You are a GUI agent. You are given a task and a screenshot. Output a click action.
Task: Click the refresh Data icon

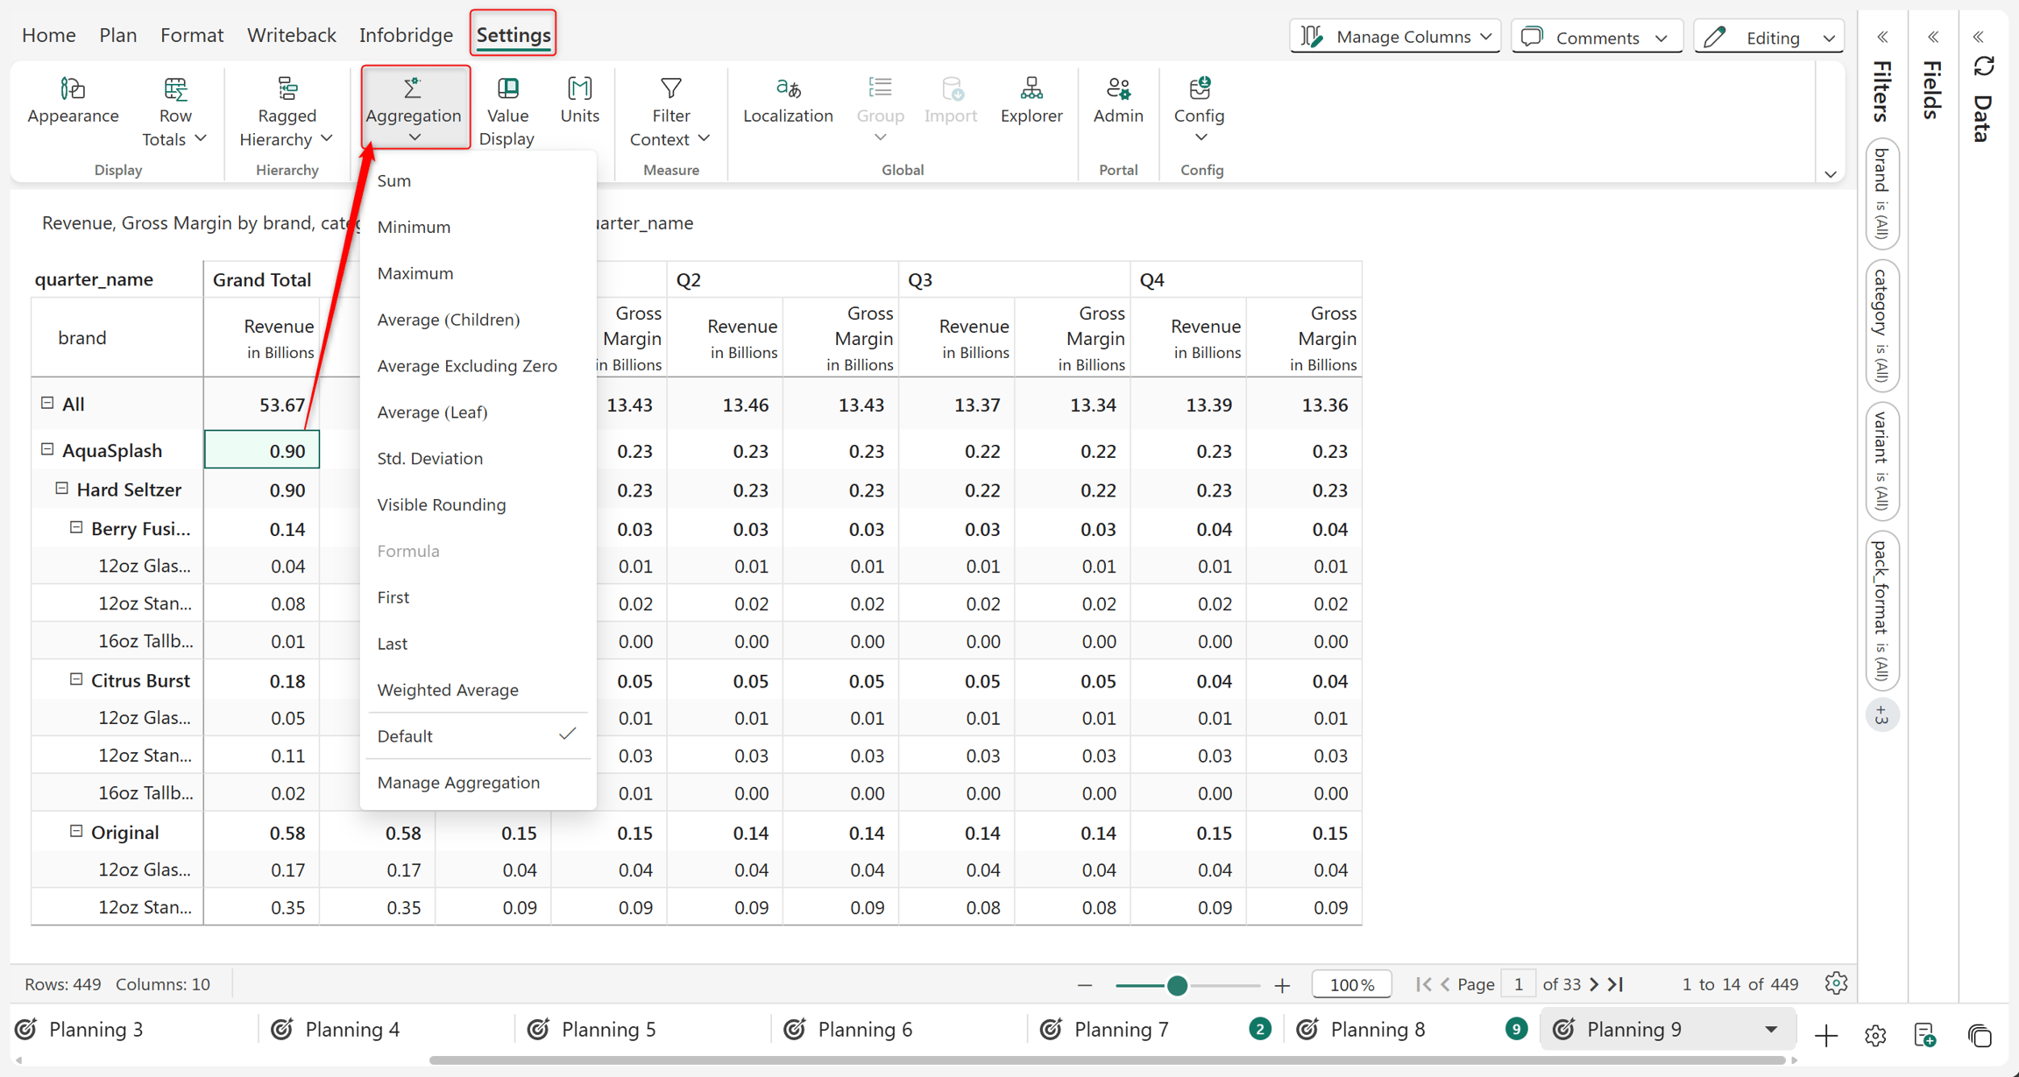tap(1984, 67)
